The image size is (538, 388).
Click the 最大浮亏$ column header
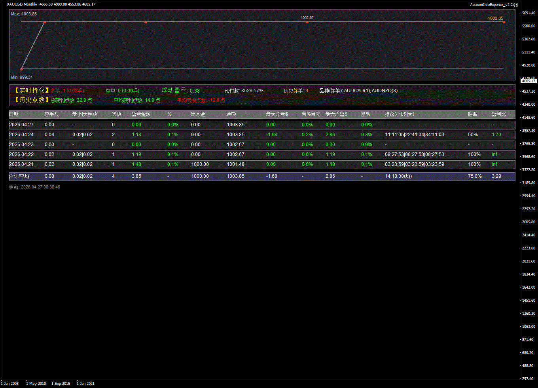pyautogui.click(x=277, y=114)
